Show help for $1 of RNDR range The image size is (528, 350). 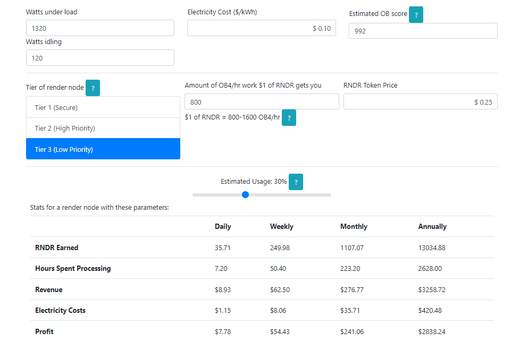pyautogui.click(x=289, y=118)
